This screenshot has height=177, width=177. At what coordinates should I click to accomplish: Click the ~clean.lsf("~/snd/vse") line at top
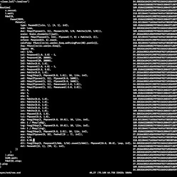pyautogui.click(x=15, y=2)
